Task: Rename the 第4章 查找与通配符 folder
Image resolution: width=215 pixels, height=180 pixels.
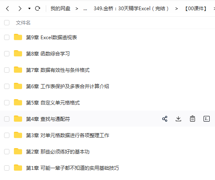Action: 206,119
